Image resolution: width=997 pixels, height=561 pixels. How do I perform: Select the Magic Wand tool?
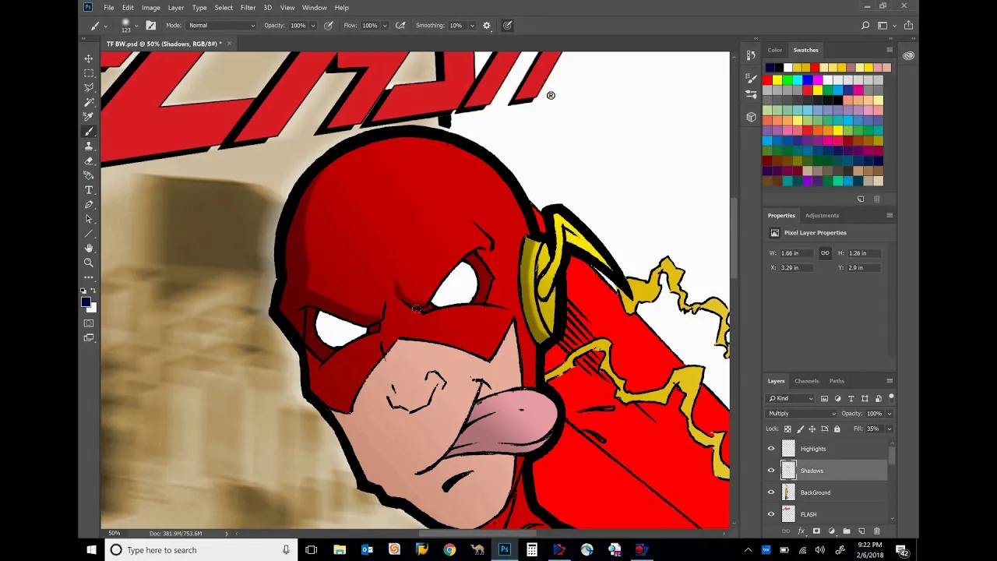tap(89, 102)
